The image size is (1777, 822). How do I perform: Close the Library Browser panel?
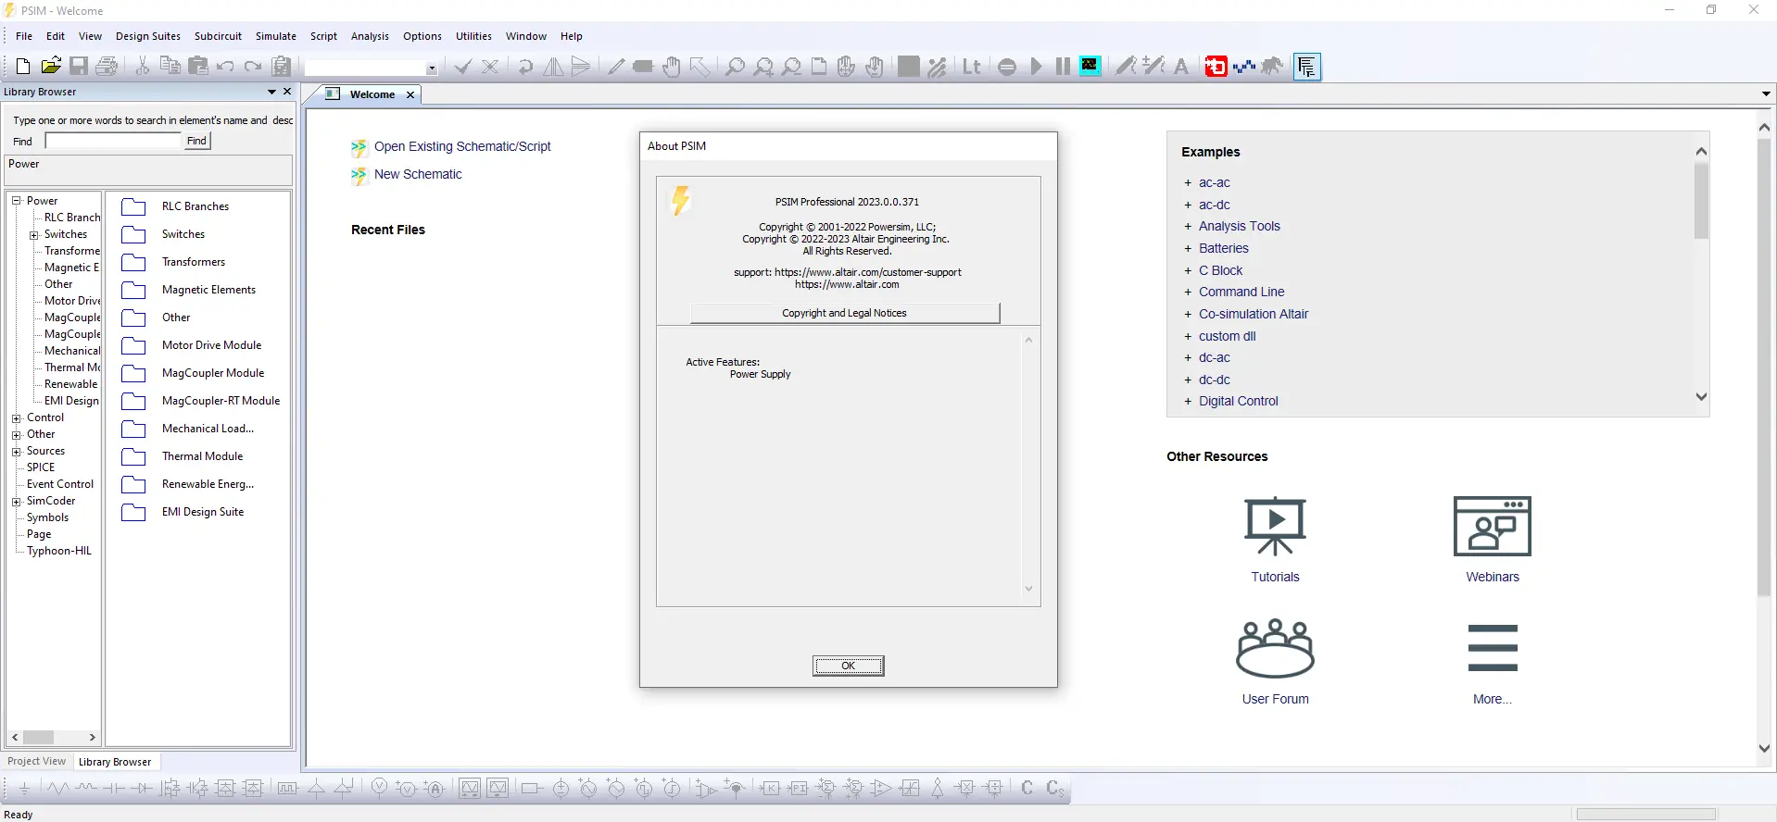(x=287, y=92)
